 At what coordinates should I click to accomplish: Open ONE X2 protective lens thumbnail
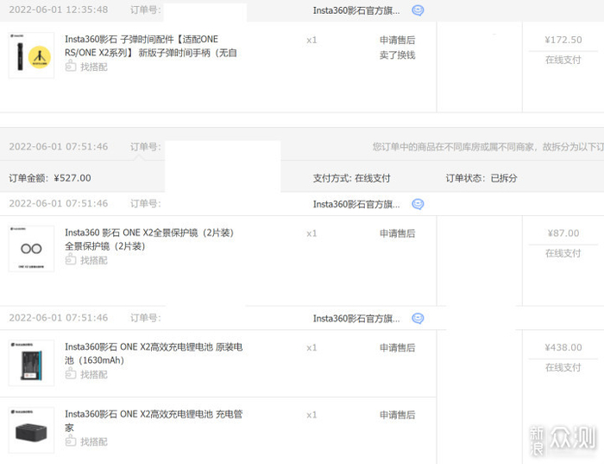31,249
